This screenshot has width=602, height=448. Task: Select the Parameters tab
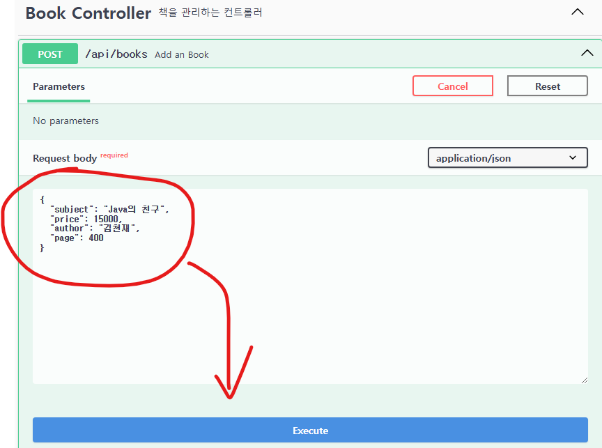[59, 87]
